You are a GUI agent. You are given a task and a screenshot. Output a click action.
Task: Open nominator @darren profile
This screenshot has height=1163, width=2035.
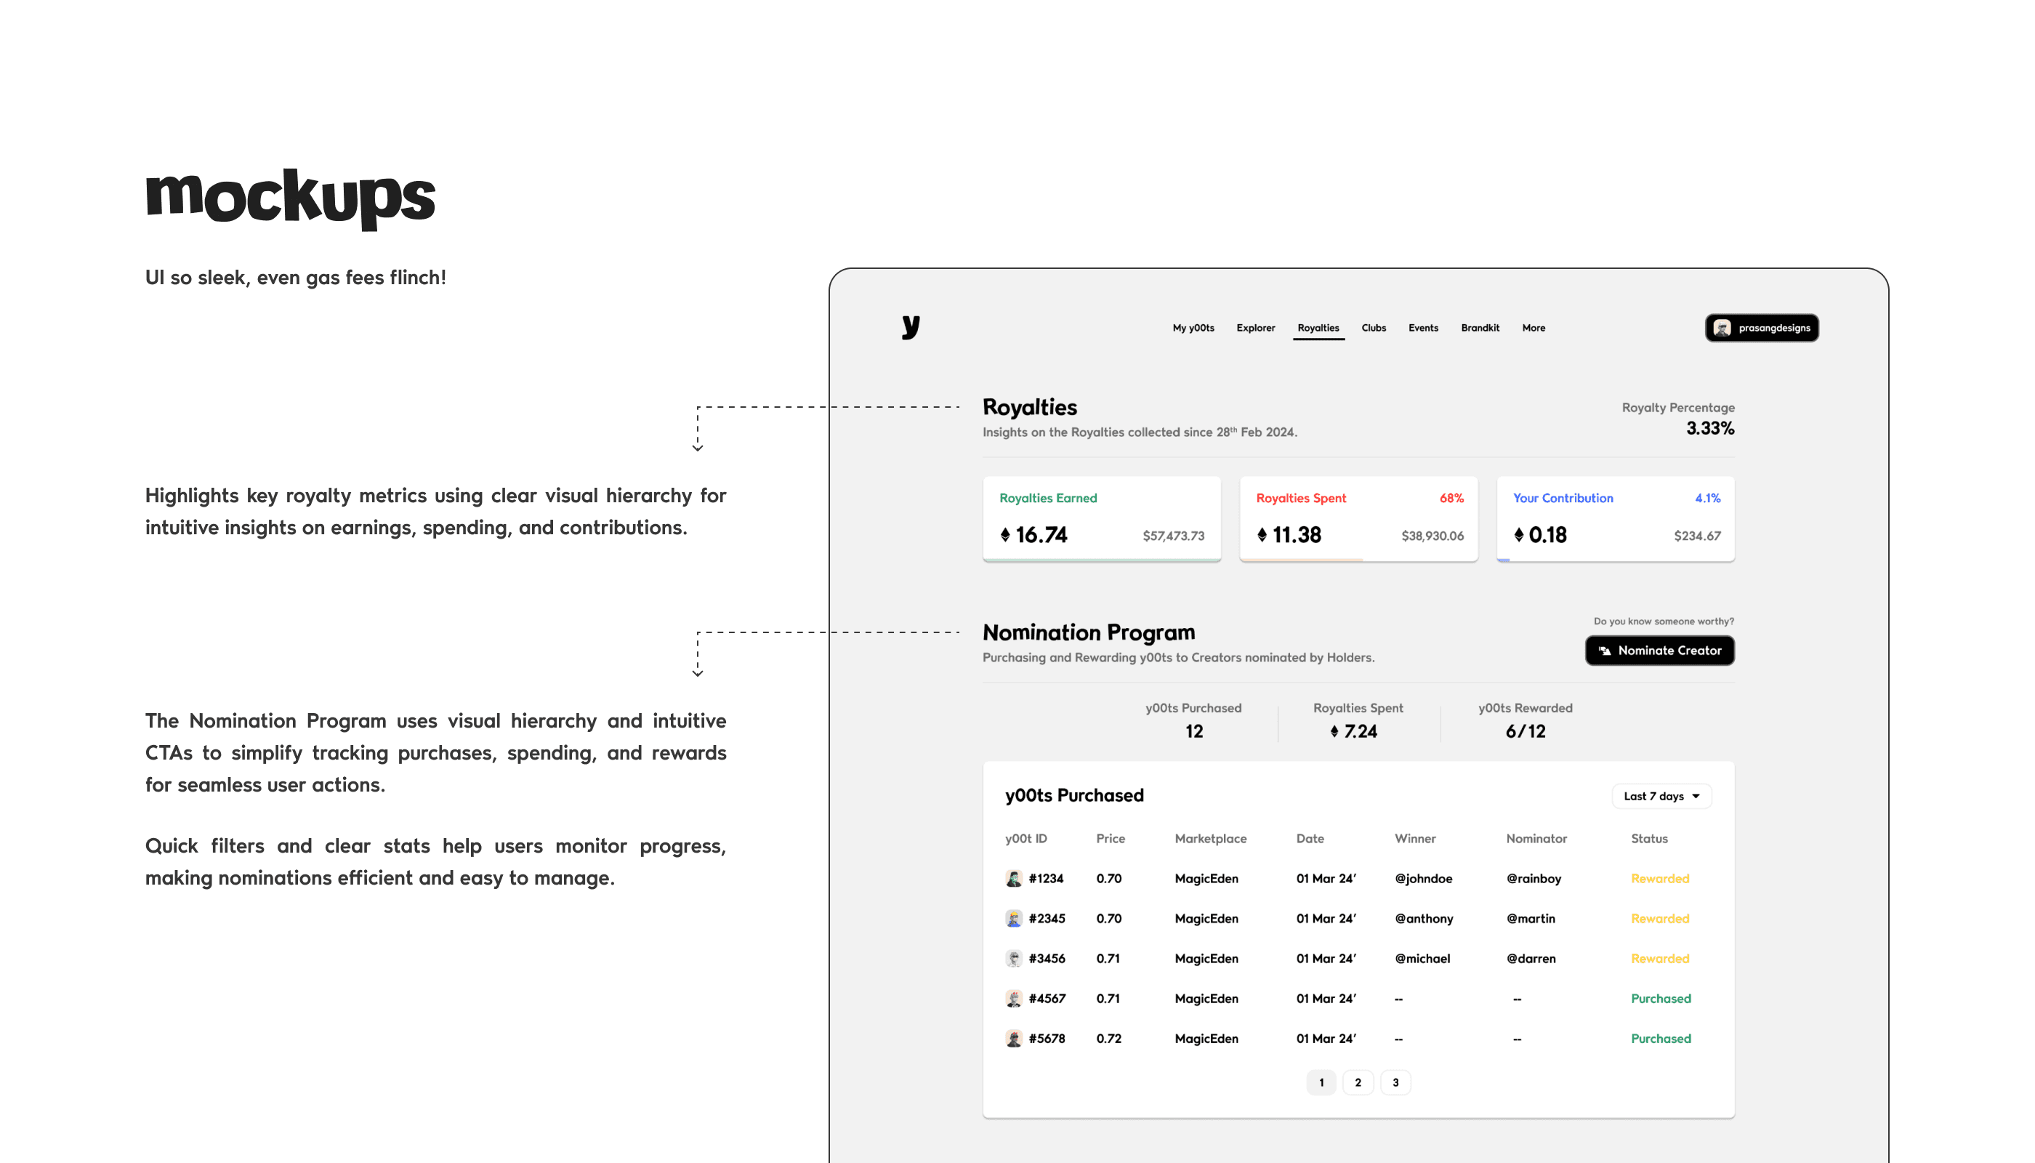pyautogui.click(x=1530, y=959)
